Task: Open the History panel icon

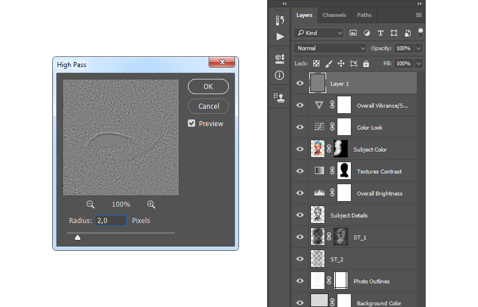Action: point(279,20)
